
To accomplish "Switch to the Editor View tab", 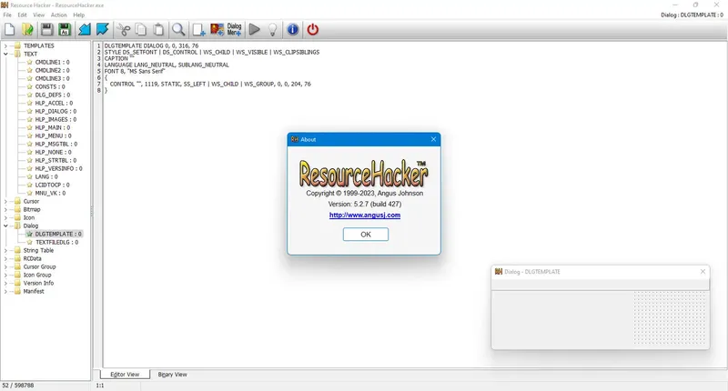I will tap(125, 375).
